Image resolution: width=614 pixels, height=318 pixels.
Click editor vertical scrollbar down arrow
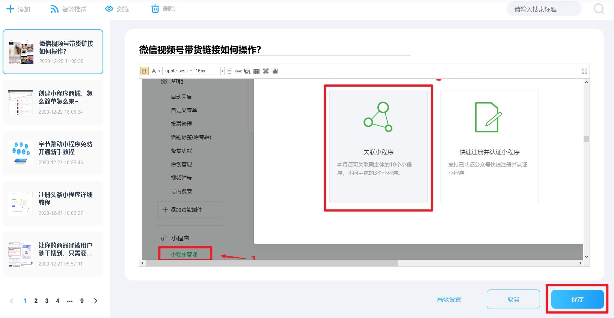click(586, 257)
